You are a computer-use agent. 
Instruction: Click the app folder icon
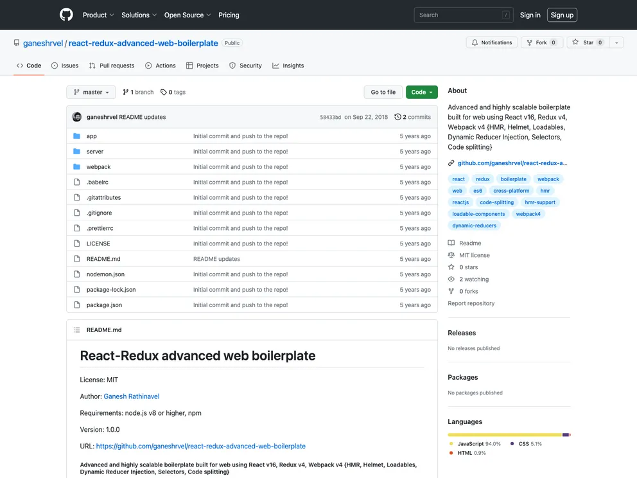pyautogui.click(x=77, y=136)
